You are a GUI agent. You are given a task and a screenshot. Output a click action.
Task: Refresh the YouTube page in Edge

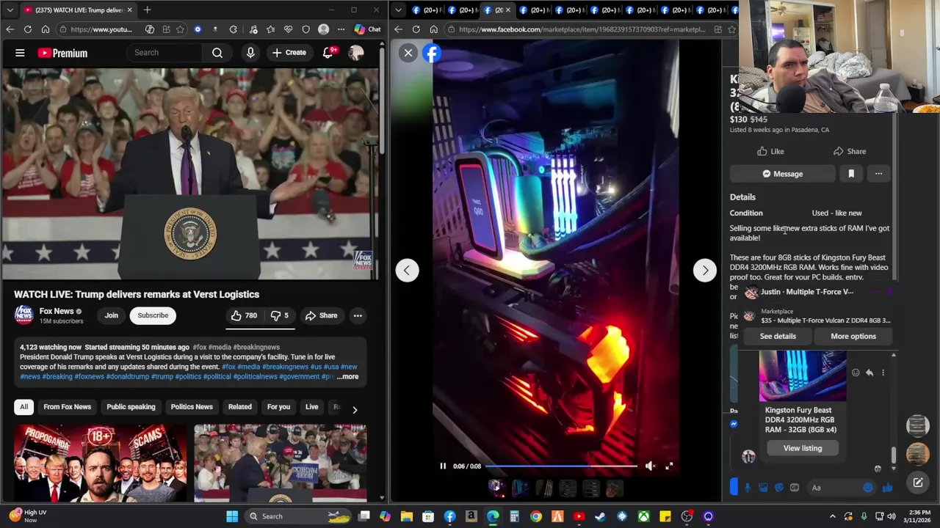(27, 29)
